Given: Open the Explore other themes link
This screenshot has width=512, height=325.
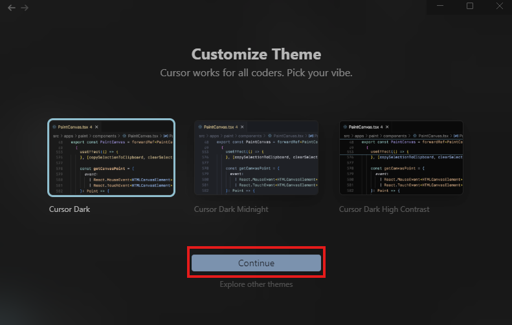Looking at the screenshot, I should [256, 284].
